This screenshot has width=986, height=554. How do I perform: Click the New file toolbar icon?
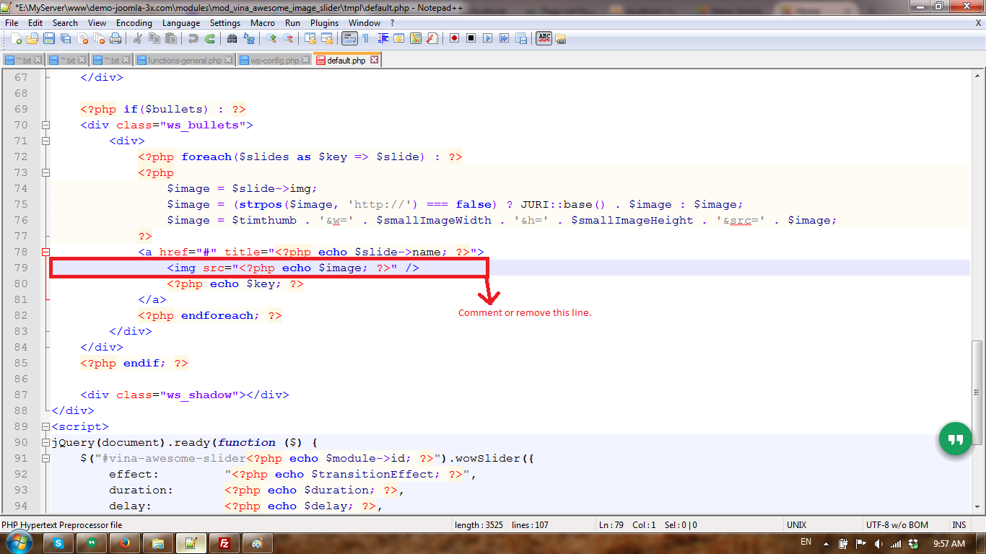(x=16, y=38)
